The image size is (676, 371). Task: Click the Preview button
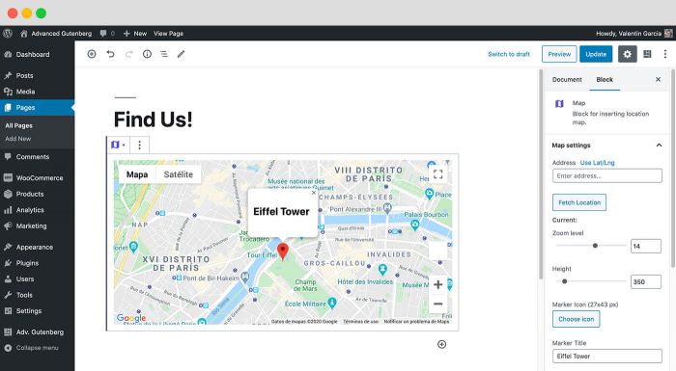point(559,54)
